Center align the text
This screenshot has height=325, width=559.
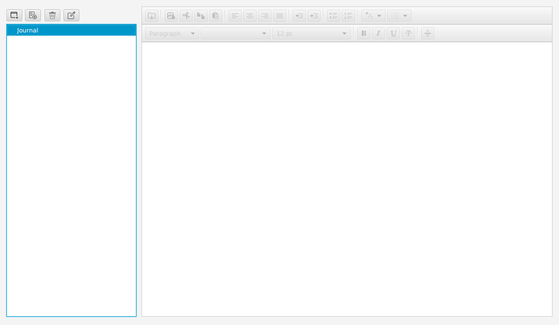point(250,16)
